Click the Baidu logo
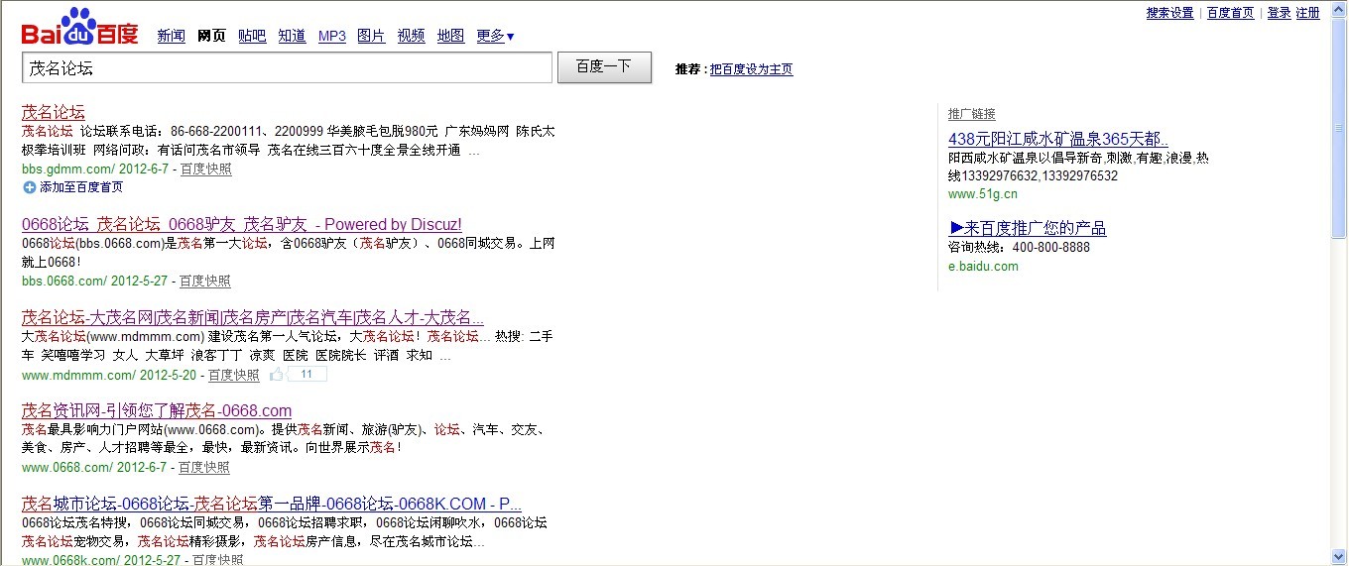 point(80,27)
